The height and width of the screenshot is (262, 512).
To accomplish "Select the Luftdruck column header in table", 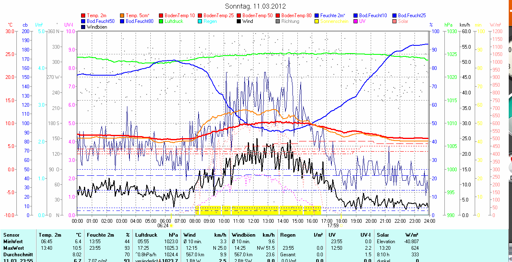I will click(x=146, y=235).
